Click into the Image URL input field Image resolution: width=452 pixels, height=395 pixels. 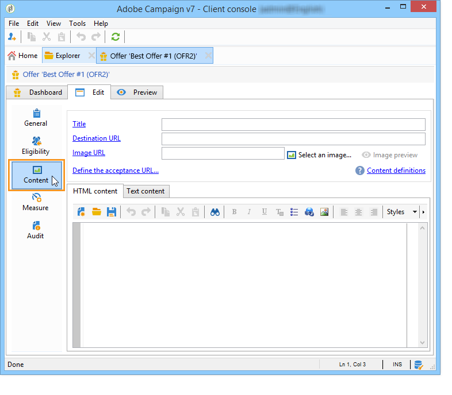pos(223,153)
